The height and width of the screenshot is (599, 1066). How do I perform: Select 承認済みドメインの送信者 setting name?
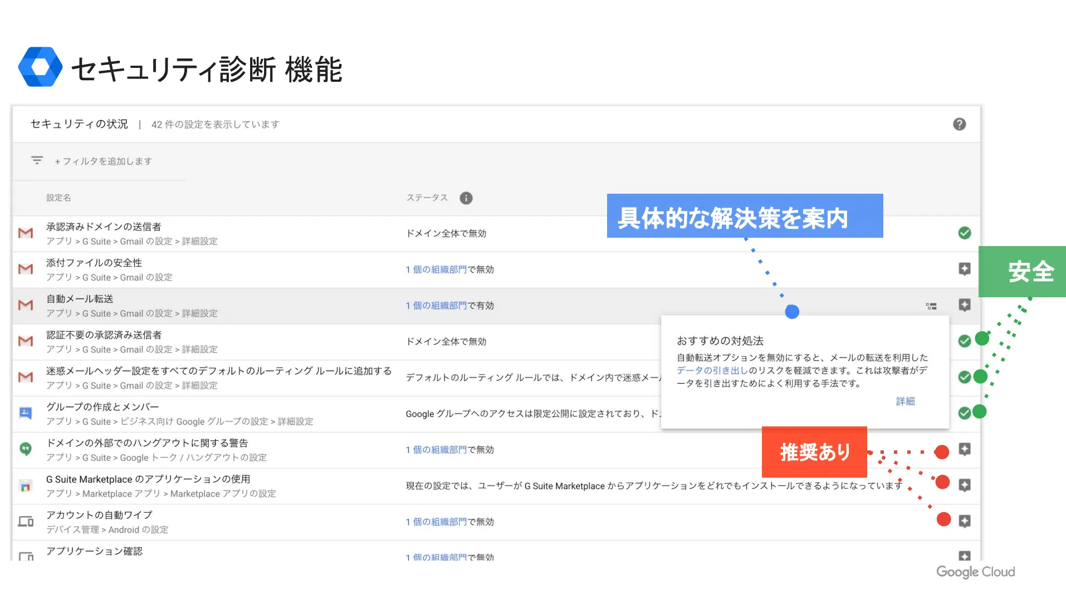(x=104, y=227)
